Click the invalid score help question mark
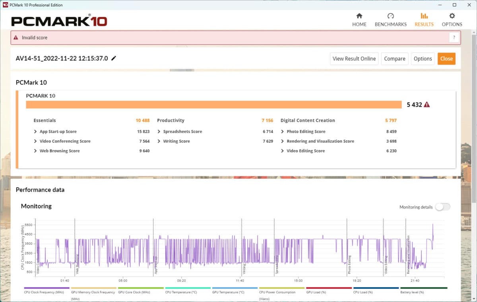The height and width of the screenshot is (302, 477). point(454,38)
